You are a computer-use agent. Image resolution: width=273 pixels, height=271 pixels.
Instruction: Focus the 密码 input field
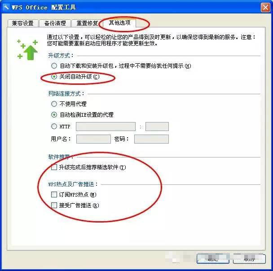click(151, 139)
